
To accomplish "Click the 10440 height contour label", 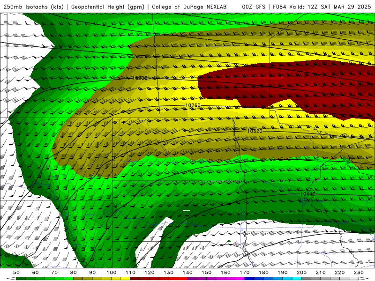I will (308, 194).
